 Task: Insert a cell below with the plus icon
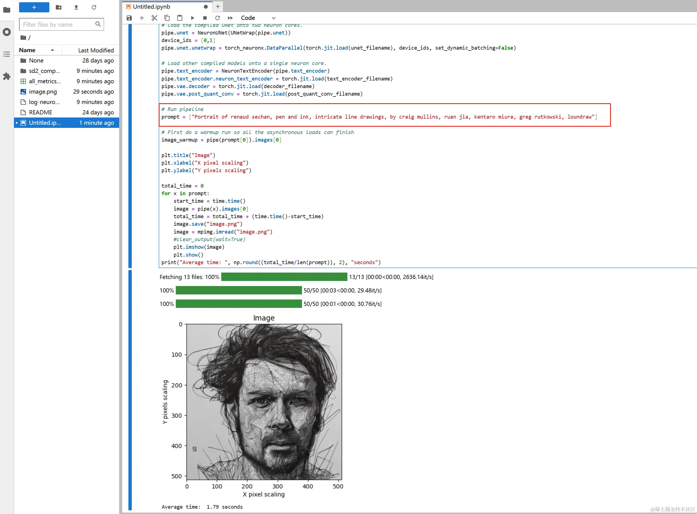point(142,18)
